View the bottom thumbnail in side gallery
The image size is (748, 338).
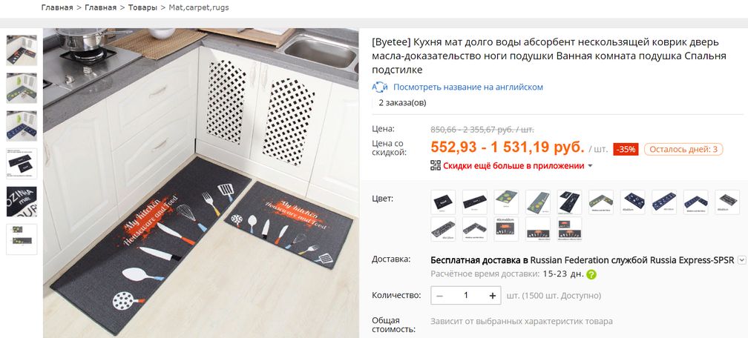click(x=22, y=239)
